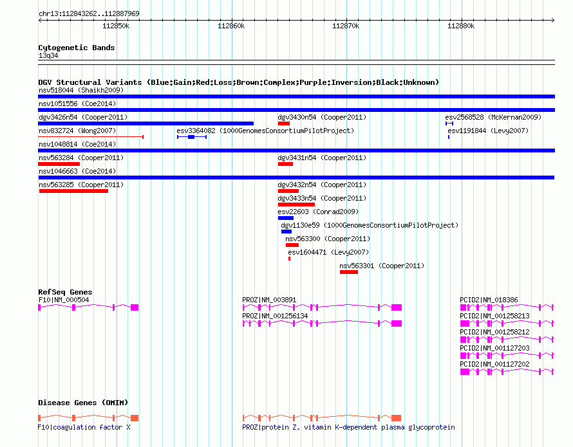Click the 112850k ruler tick label

click(116, 26)
